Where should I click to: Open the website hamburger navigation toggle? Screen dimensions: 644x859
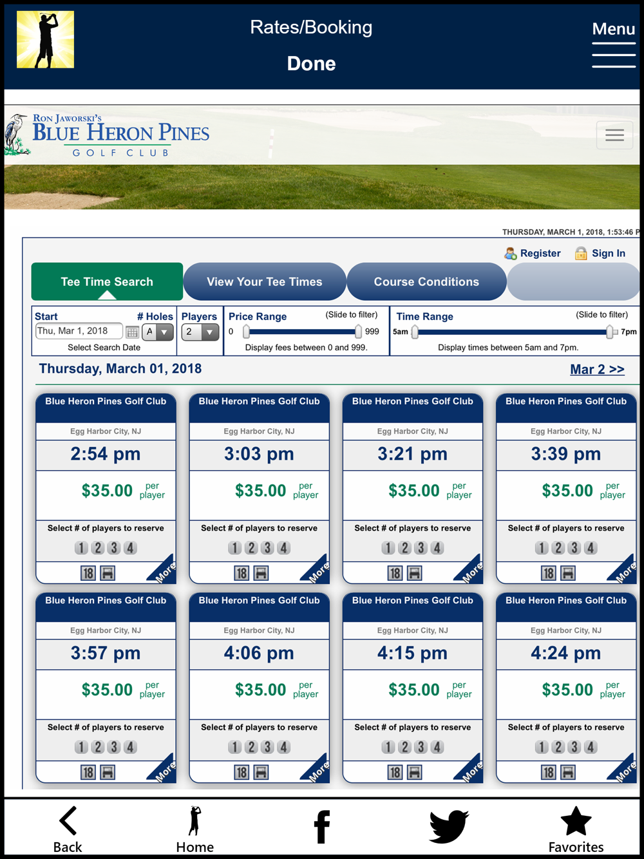coord(614,135)
